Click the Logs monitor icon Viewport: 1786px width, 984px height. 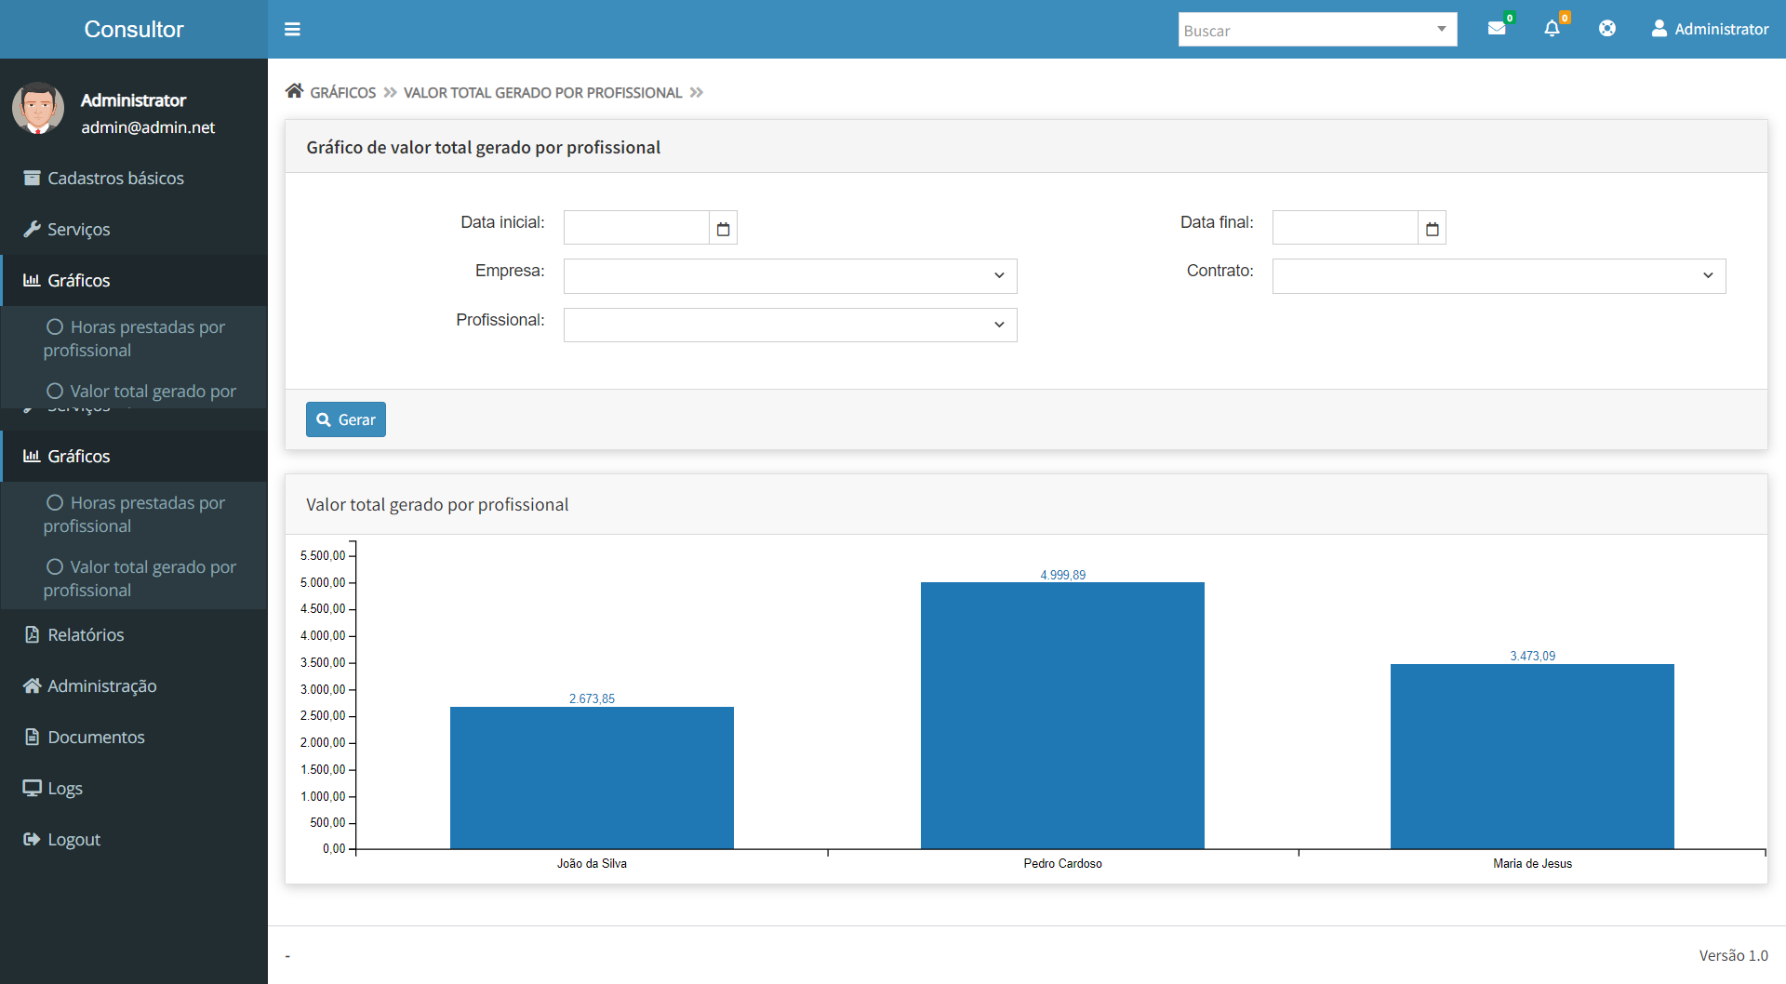pos(32,788)
